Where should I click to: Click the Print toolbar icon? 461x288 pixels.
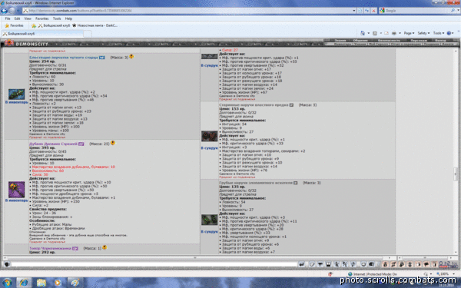394,33
